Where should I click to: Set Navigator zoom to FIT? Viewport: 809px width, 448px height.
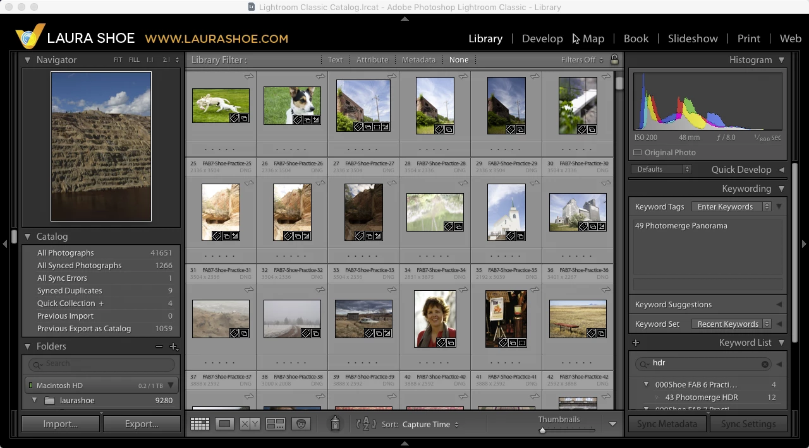[x=118, y=60]
